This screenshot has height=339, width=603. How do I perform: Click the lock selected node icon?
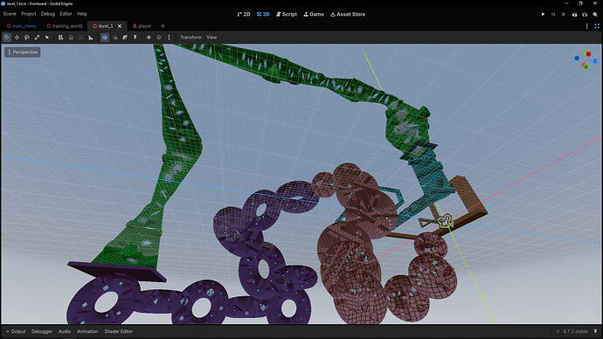71,38
